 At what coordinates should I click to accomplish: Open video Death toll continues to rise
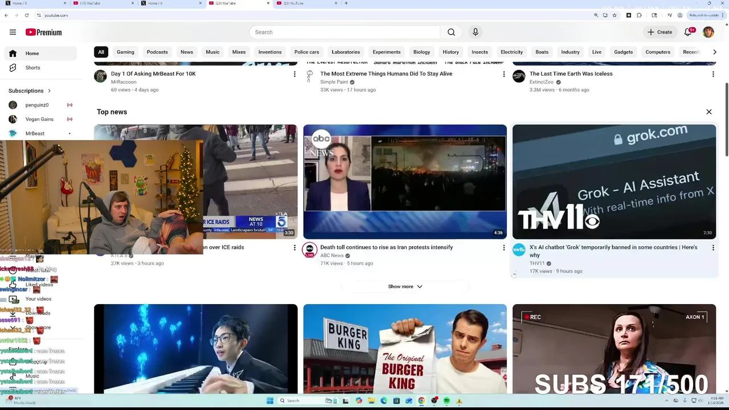[x=386, y=247]
